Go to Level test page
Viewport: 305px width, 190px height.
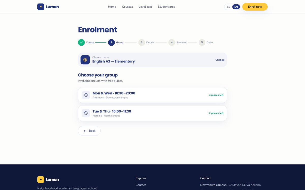[145, 7]
